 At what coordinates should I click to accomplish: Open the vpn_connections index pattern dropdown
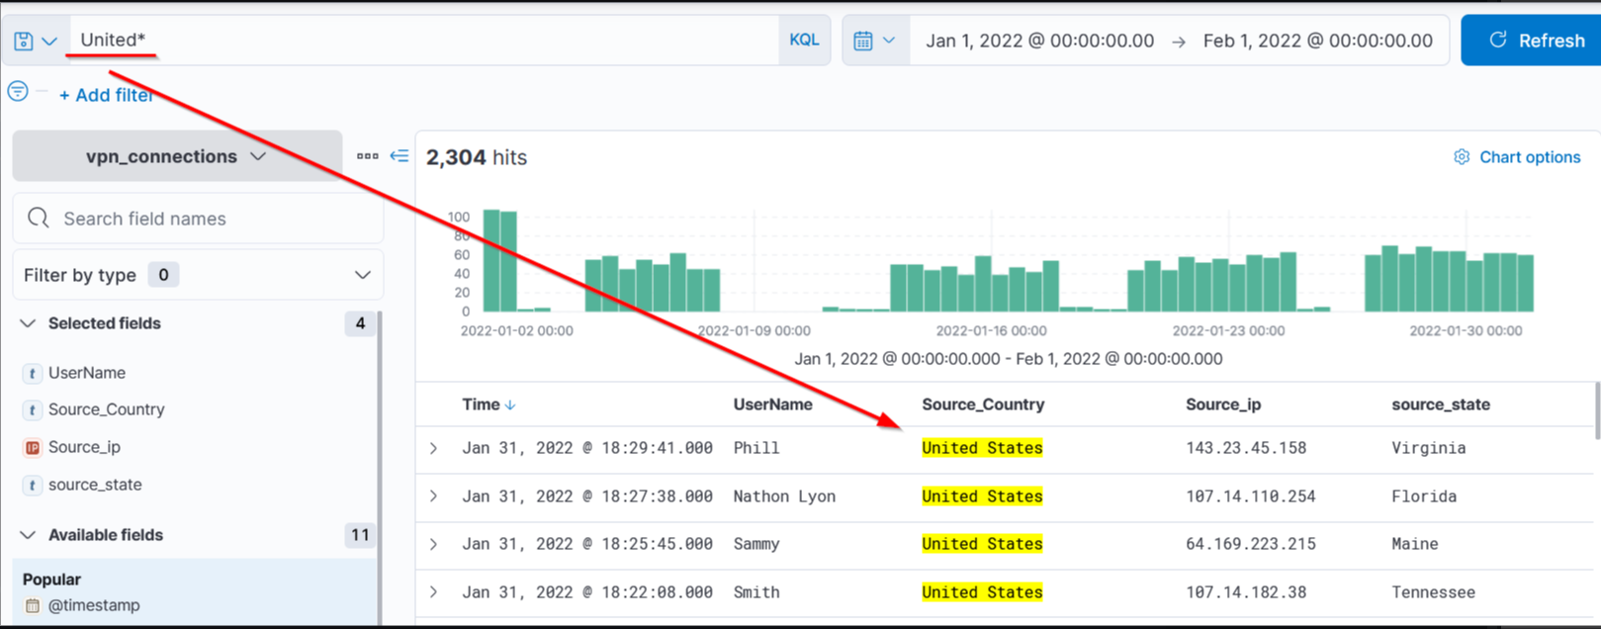(177, 156)
